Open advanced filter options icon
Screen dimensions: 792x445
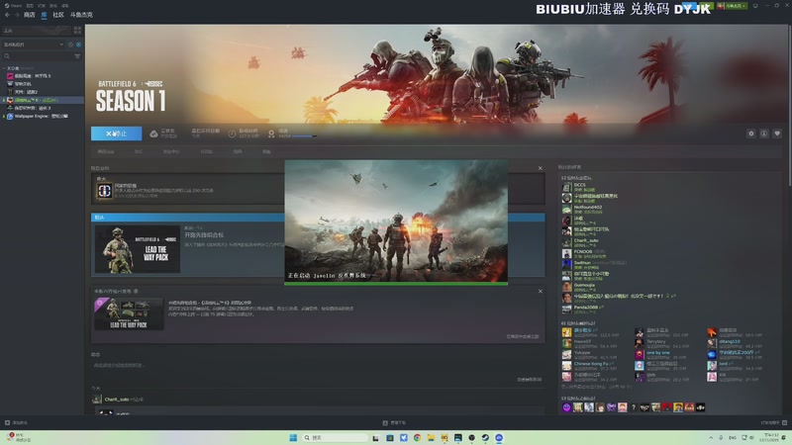(77, 56)
